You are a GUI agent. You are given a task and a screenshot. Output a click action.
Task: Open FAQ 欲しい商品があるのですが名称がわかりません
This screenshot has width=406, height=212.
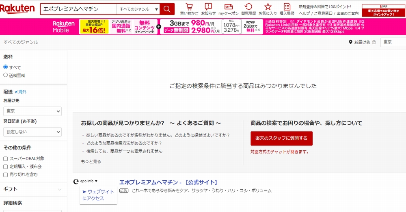coord(158,135)
